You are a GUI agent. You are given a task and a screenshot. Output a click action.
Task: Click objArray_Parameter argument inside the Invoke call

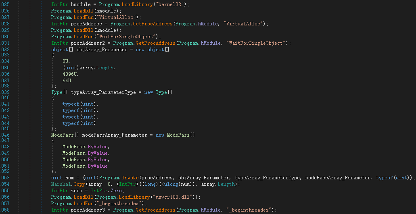[x=203, y=178]
